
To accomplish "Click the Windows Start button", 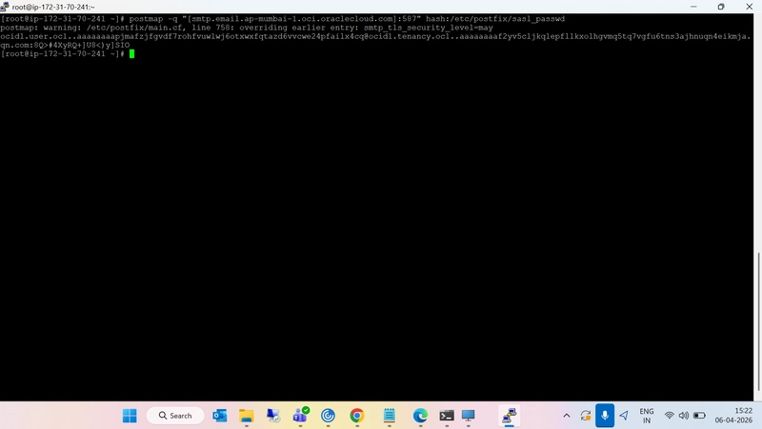I will [x=130, y=416].
